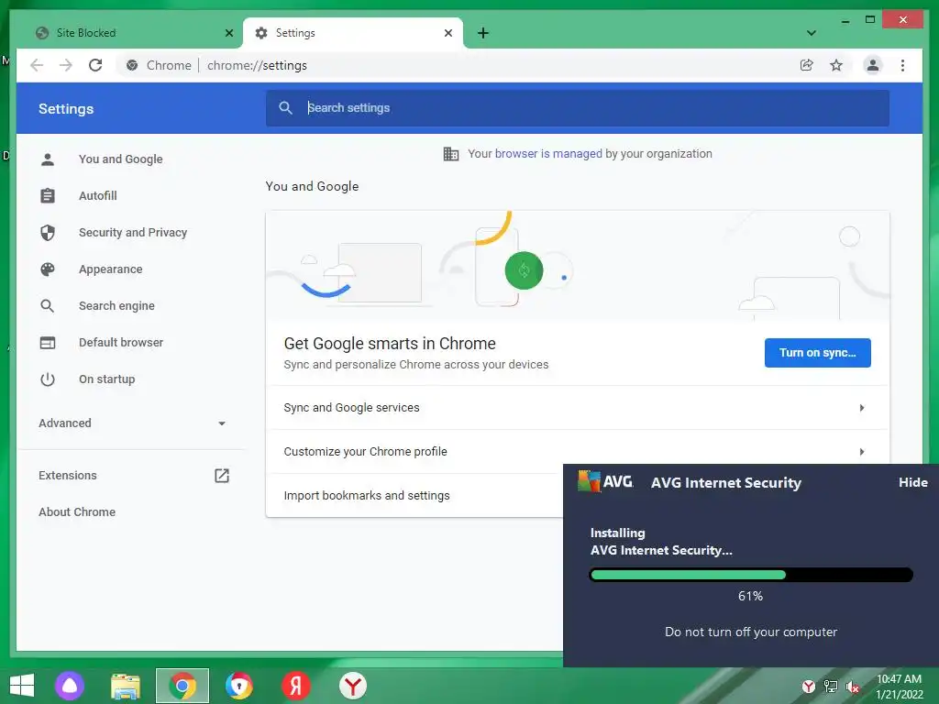Image resolution: width=939 pixels, height=704 pixels.
Task: Click the Chrome taskbar icon
Action: (x=182, y=686)
